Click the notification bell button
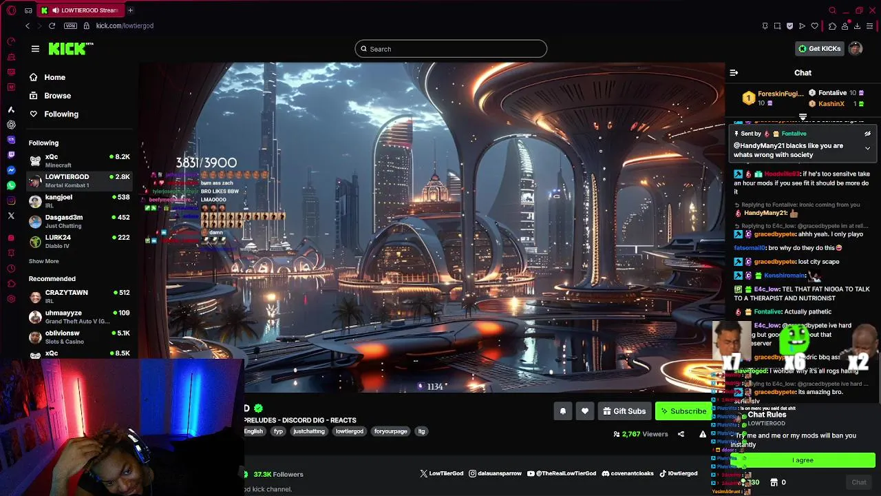 click(562, 411)
